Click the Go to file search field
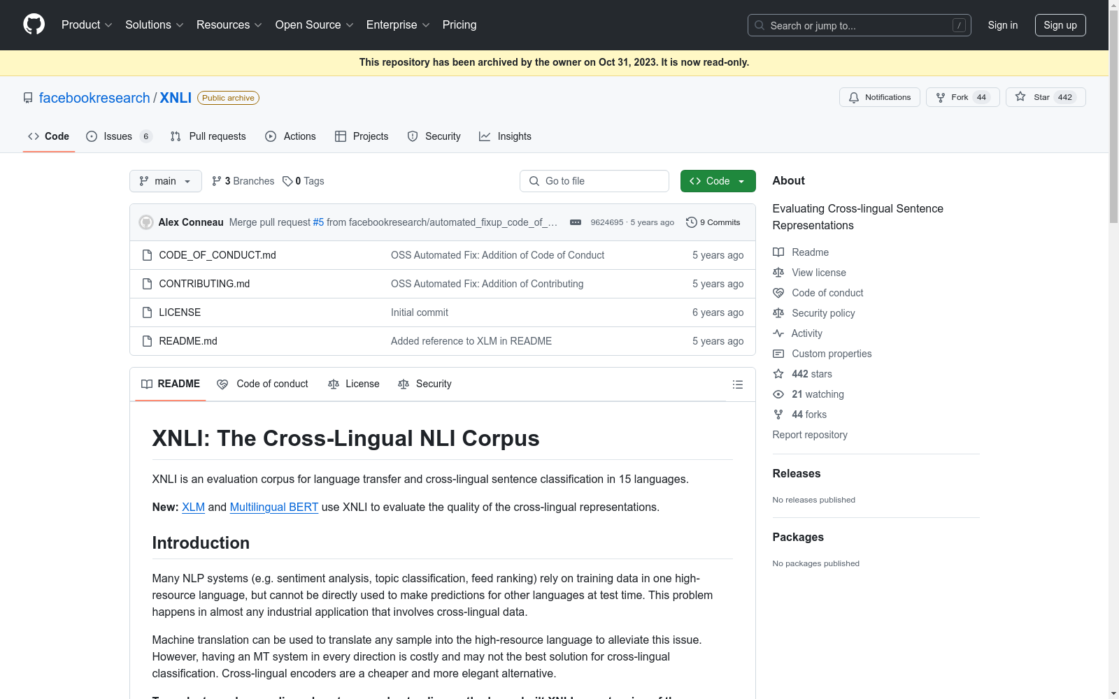The width and height of the screenshot is (1119, 699). 594,181
